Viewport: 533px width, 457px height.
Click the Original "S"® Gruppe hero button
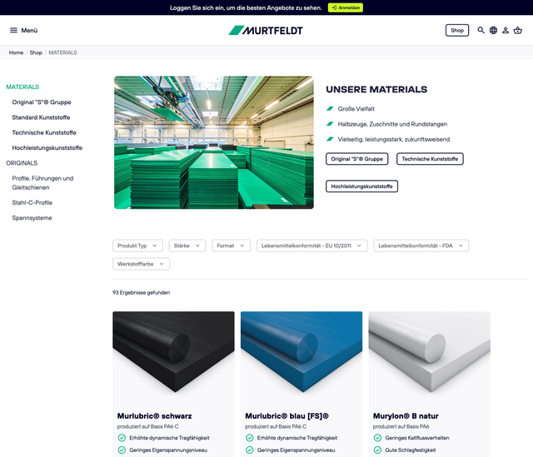tap(357, 159)
